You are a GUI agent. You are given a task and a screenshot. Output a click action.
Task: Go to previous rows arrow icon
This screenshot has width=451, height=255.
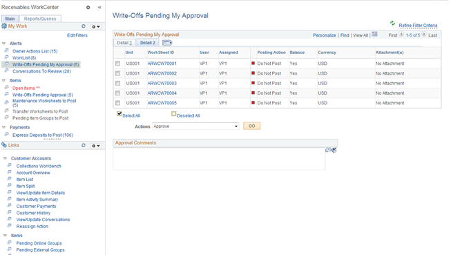[x=401, y=35]
